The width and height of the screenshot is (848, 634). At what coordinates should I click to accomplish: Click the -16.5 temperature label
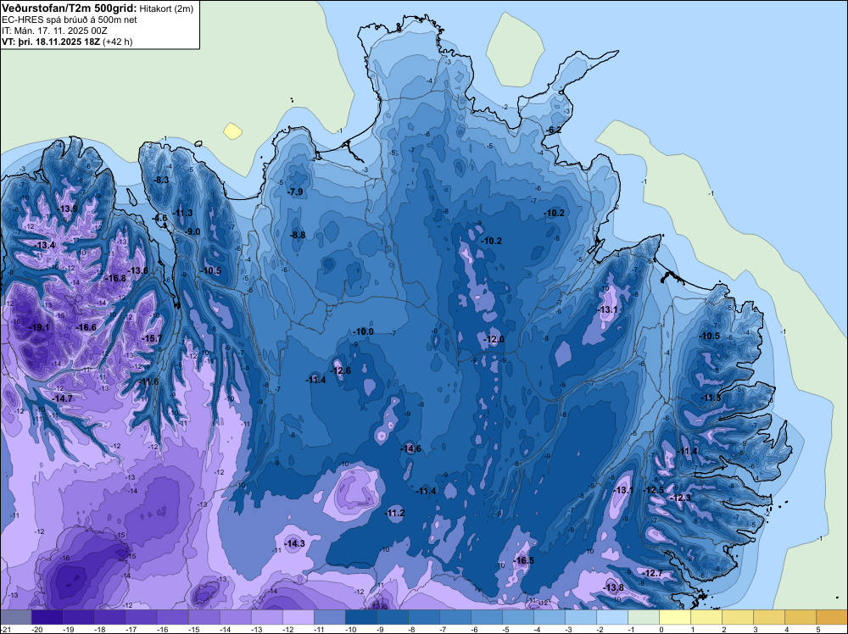pyautogui.click(x=523, y=560)
